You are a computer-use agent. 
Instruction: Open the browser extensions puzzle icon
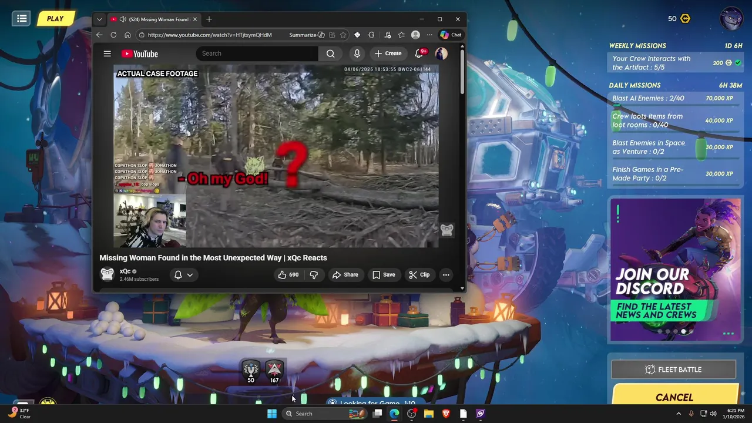pyautogui.click(x=371, y=35)
